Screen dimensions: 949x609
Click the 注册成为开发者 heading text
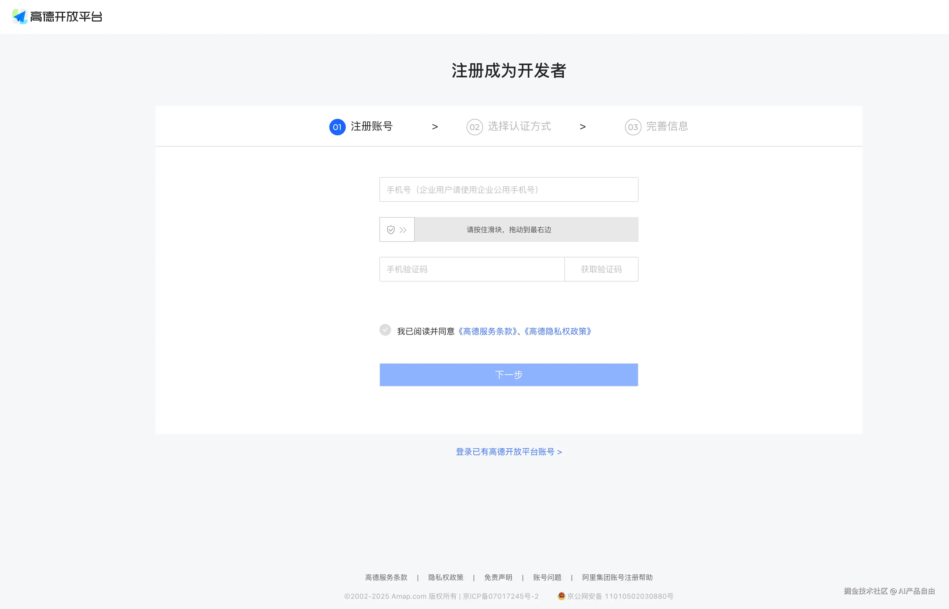coord(509,71)
